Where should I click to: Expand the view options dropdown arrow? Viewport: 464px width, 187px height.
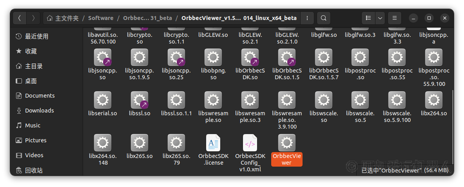tap(380, 18)
